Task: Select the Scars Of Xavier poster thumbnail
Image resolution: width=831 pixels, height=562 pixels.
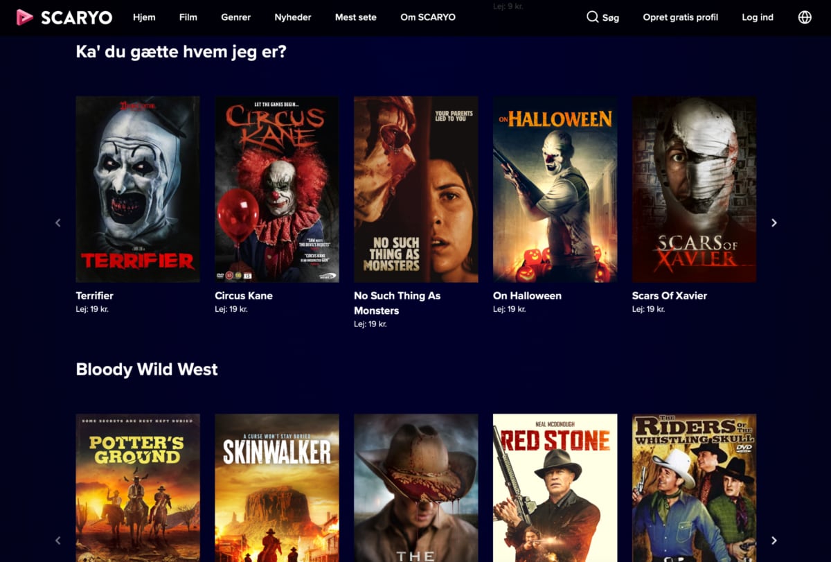Action: tap(695, 189)
